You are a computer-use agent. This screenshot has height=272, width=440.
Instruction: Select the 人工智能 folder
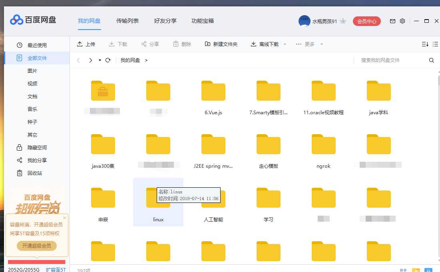pos(213,205)
